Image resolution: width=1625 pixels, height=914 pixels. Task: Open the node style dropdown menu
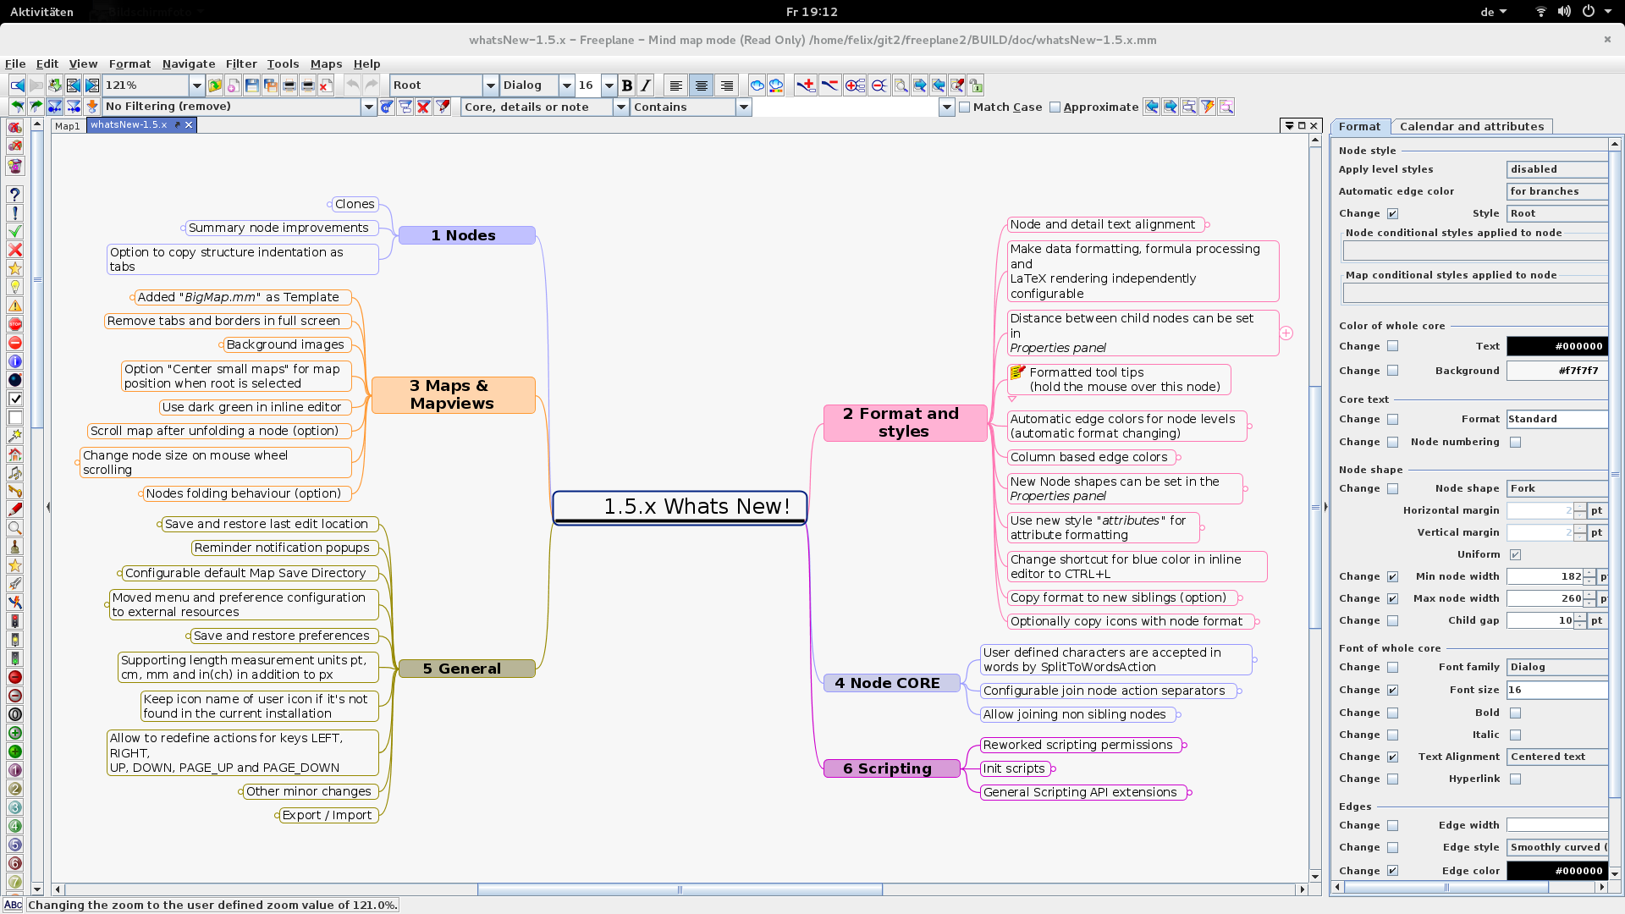(1555, 212)
